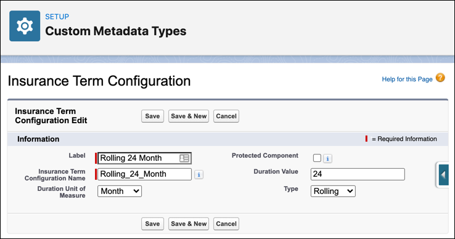Click info icon next to Insurance Term Configuration Name

[x=199, y=174]
